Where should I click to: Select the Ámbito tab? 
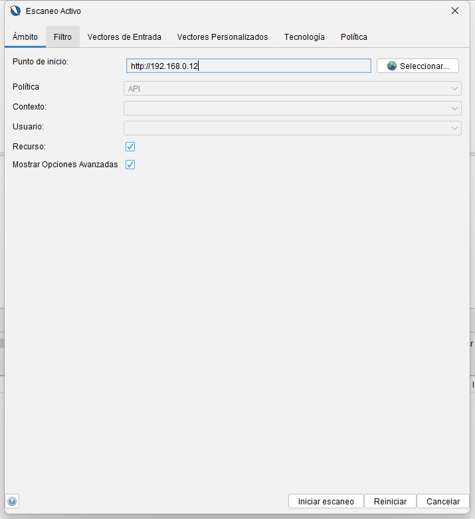(x=25, y=37)
